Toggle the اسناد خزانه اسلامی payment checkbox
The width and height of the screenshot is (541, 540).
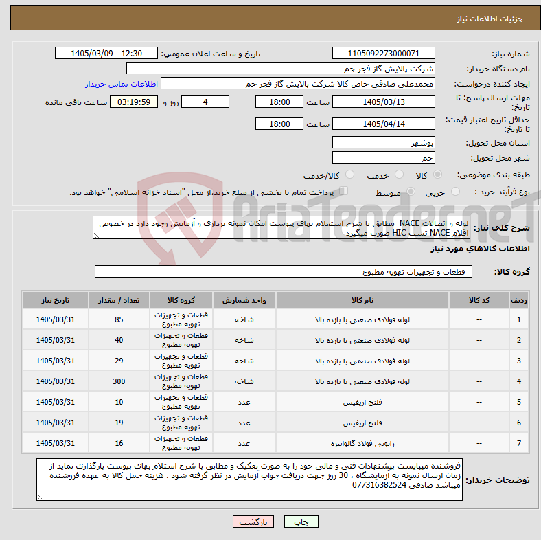coord(343,191)
